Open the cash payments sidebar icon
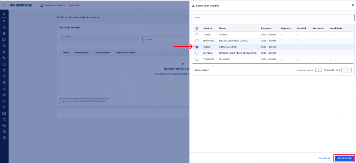356x163 pixels. click(x=4, y=126)
